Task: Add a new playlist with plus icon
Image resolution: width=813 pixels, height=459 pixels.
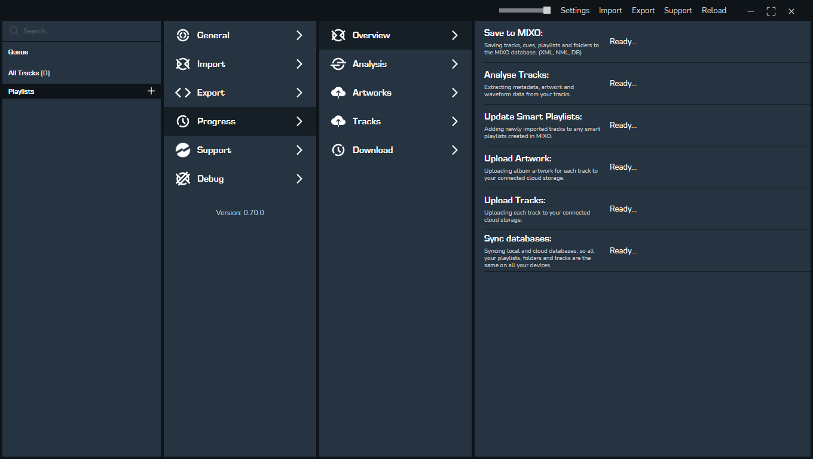Action: (x=151, y=91)
